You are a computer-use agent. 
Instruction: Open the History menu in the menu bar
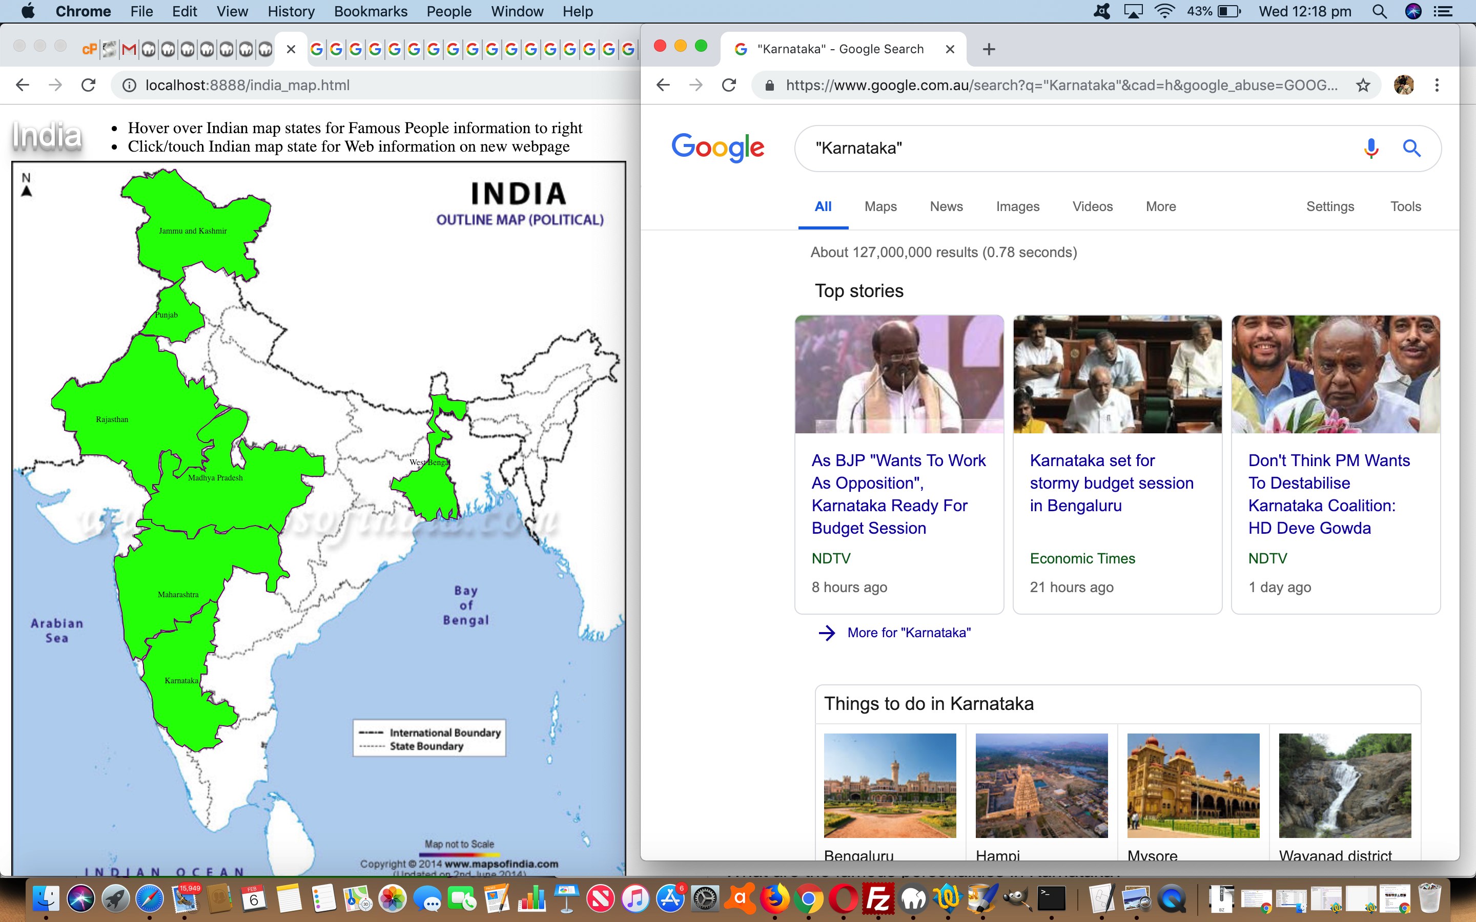point(291,12)
